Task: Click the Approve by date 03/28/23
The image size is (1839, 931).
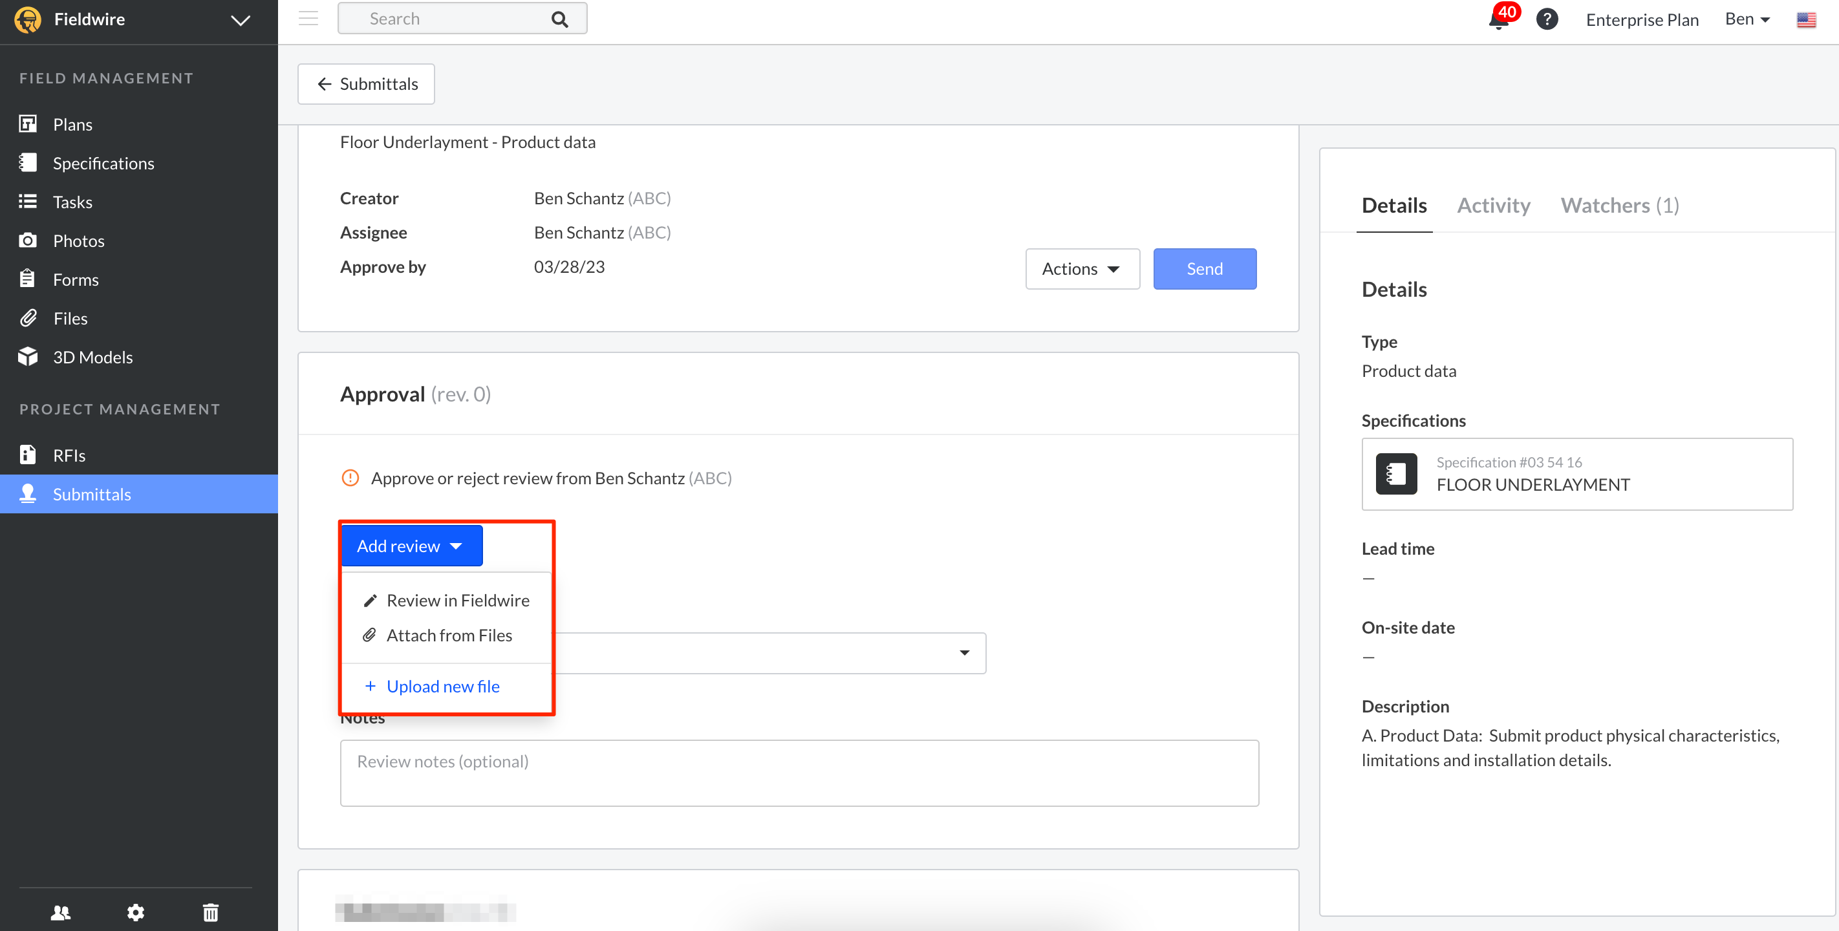Action: point(569,266)
